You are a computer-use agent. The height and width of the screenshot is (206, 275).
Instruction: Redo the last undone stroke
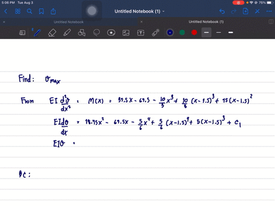[x=234, y=11]
